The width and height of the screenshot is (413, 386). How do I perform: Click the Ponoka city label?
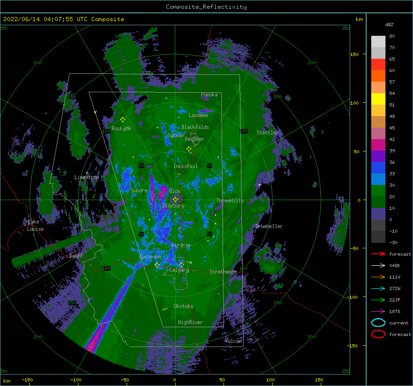(209, 95)
